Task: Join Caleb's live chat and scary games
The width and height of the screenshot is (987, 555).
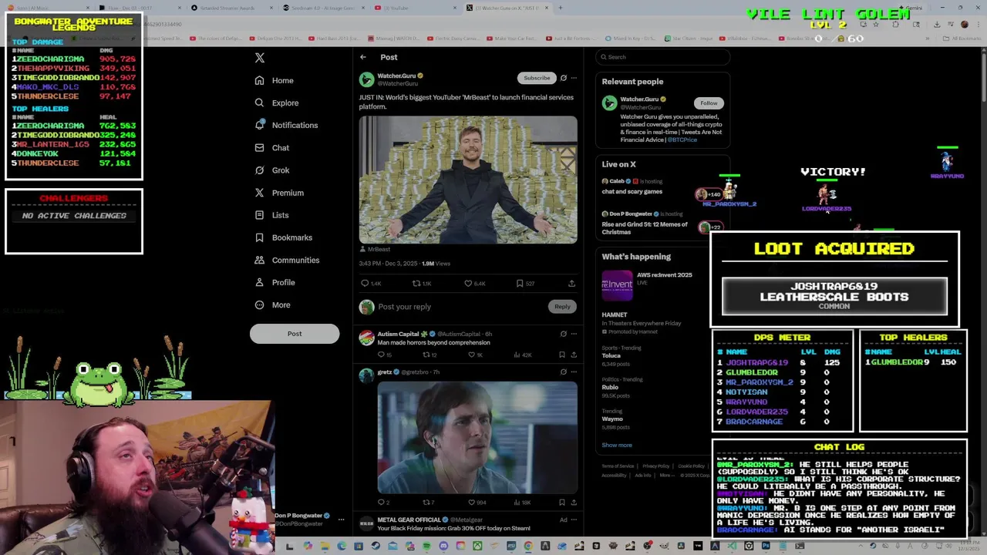Action: click(662, 187)
